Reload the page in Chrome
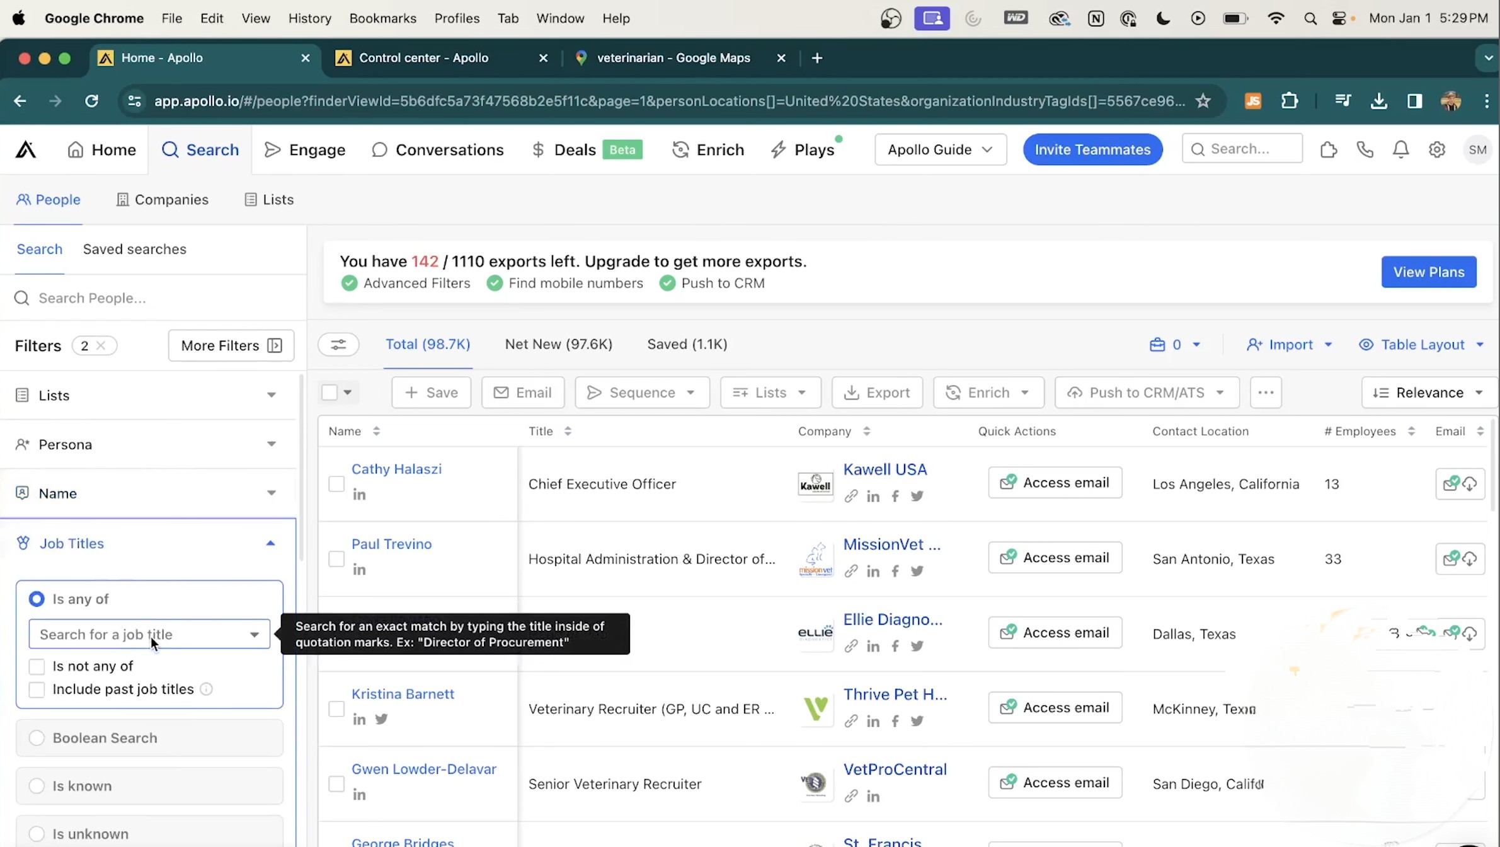 91,101
